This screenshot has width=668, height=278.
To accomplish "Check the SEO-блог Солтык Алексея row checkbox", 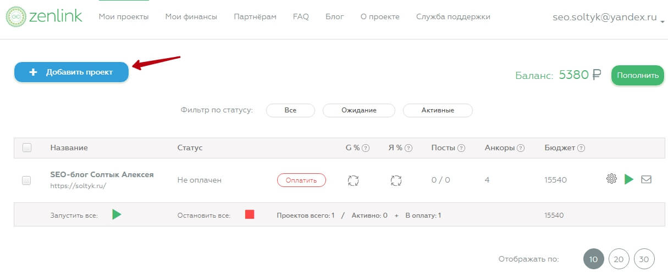I will (26, 180).
